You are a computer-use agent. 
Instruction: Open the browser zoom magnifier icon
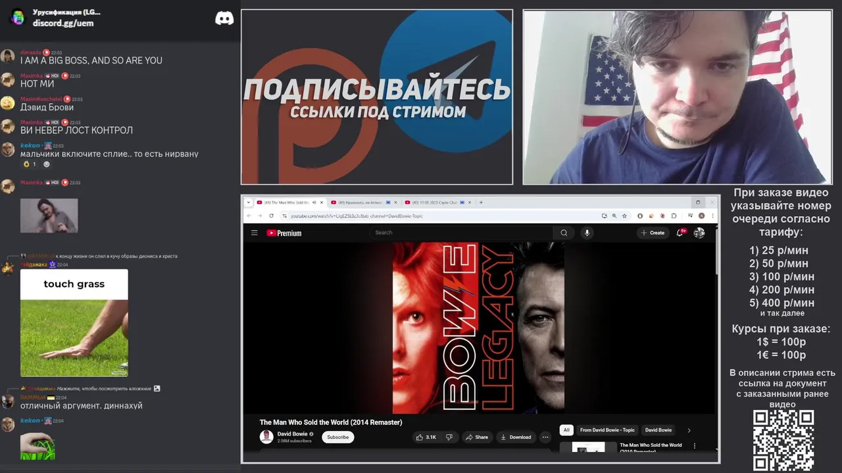[x=614, y=215]
